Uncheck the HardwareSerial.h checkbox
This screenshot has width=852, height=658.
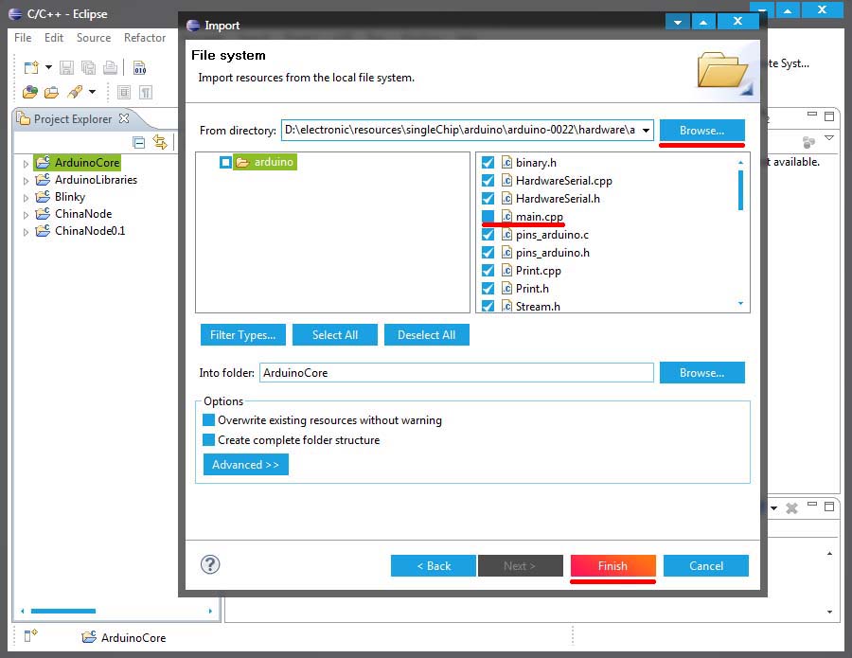tap(488, 198)
